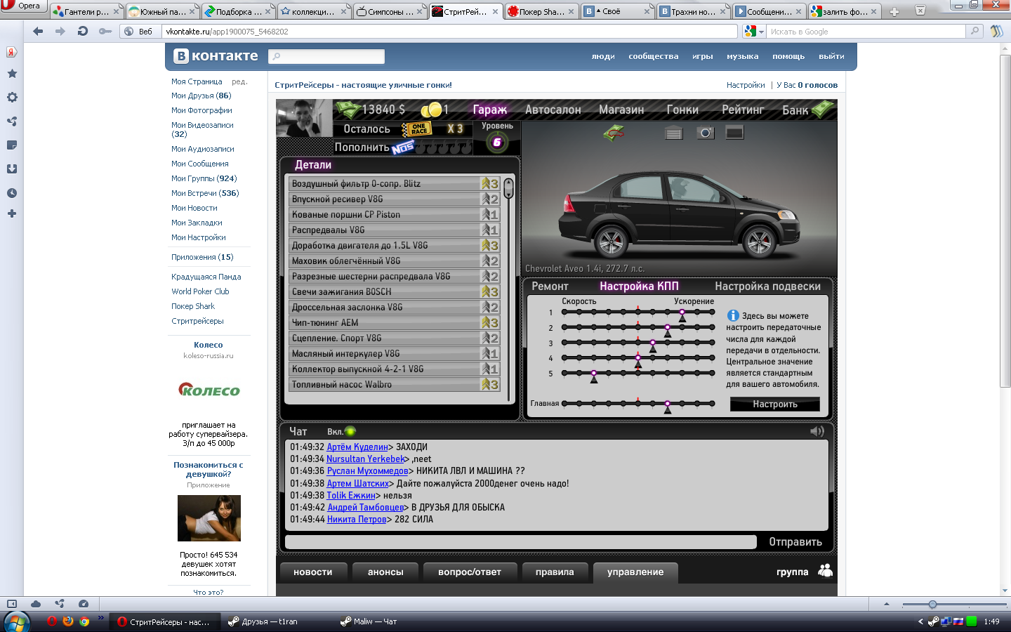Open Мои Друзья (86) link
Image resolution: width=1011 pixels, height=632 pixels.
pos(201,96)
